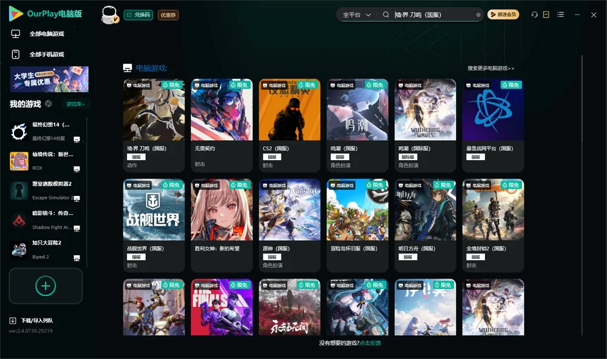
Task: Open the user avatar profile icon
Action: coord(109,15)
